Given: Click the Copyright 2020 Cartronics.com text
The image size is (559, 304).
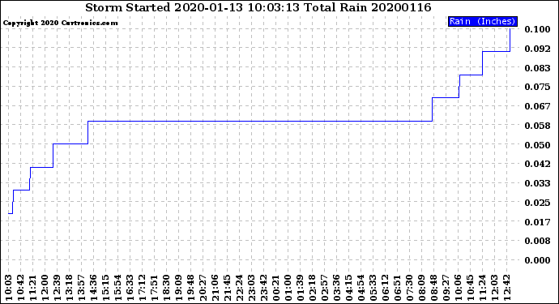Looking at the screenshot, I should pos(60,23).
